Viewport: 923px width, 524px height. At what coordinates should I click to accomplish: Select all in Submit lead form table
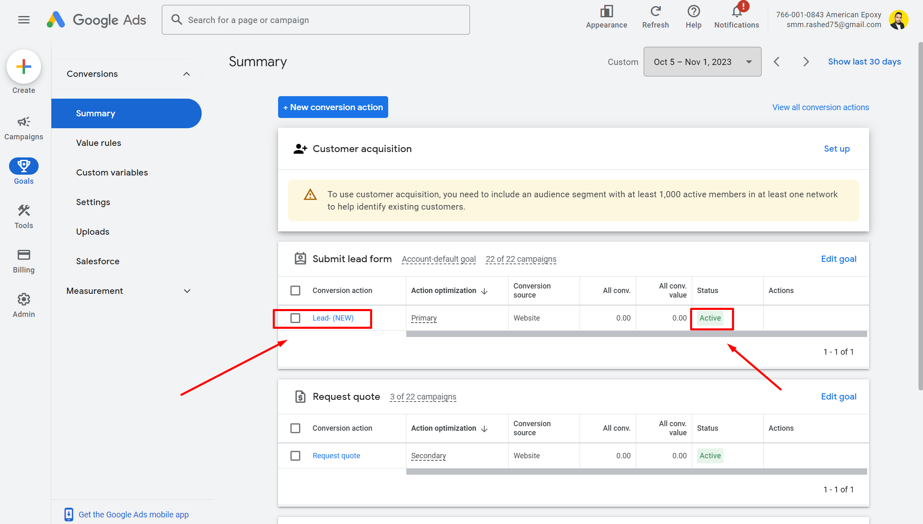(x=295, y=291)
